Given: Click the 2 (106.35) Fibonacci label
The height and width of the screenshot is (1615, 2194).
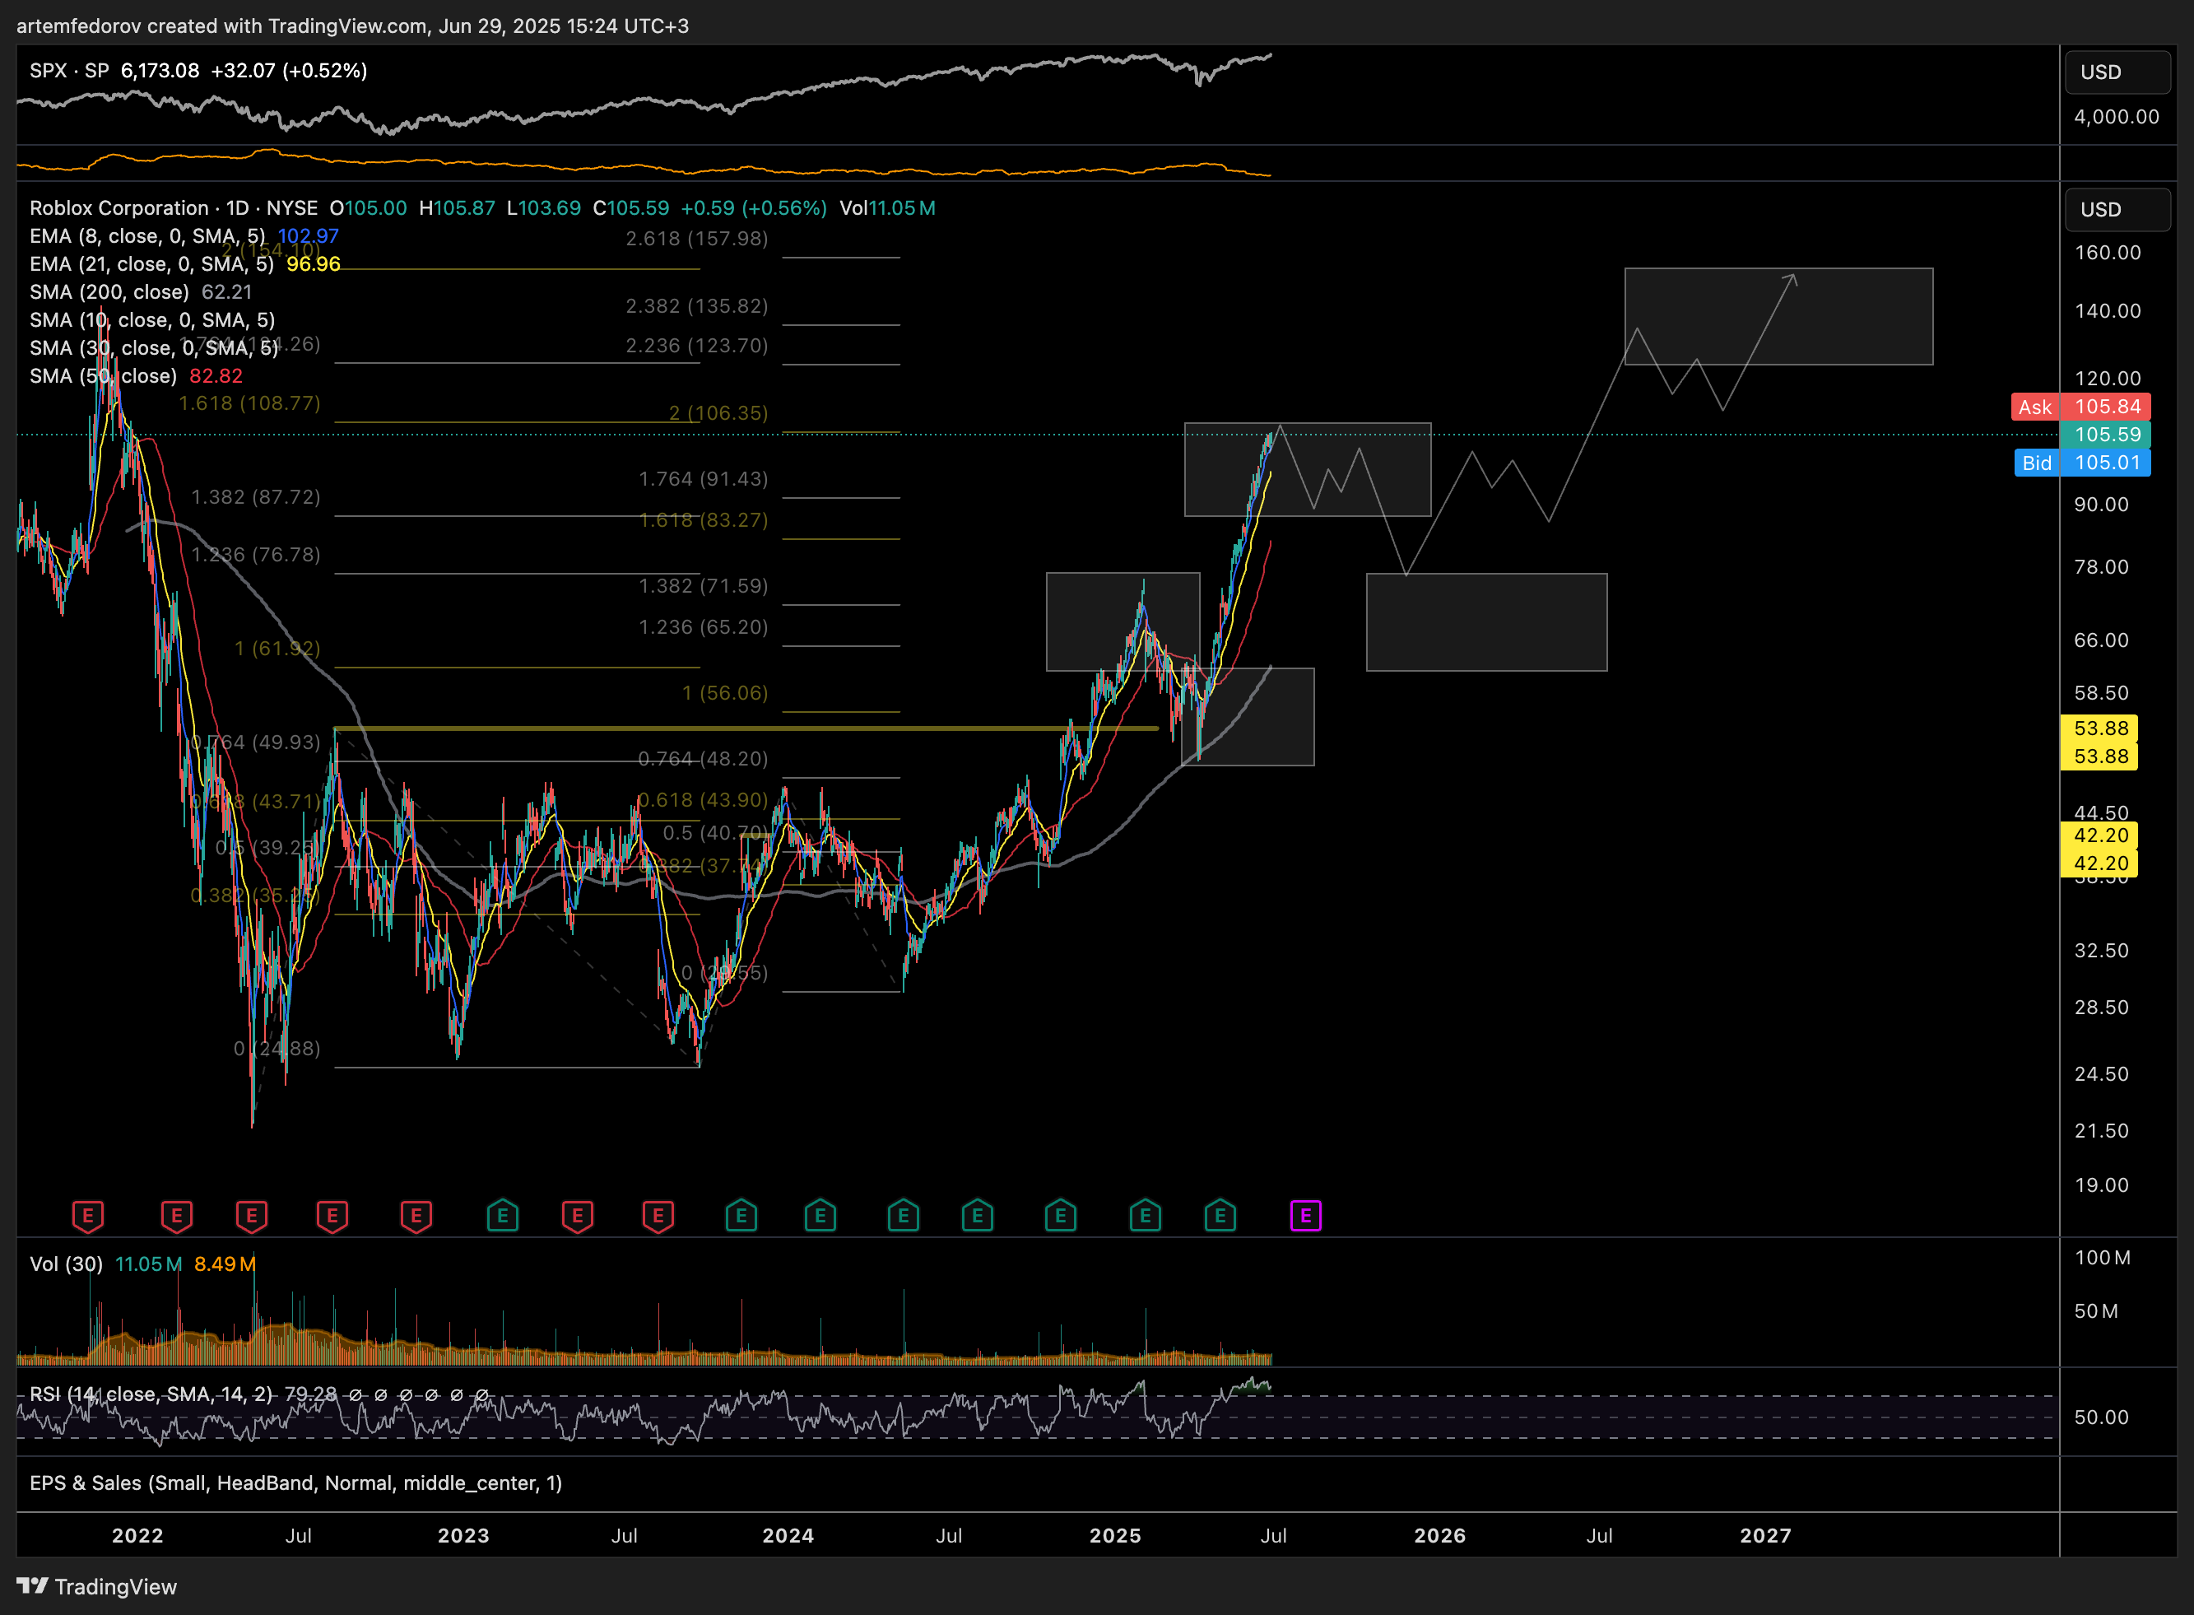Looking at the screenshot, I should [718, 412].
